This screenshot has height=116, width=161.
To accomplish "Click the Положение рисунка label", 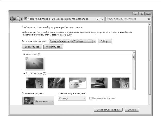I will click(33, 93).
